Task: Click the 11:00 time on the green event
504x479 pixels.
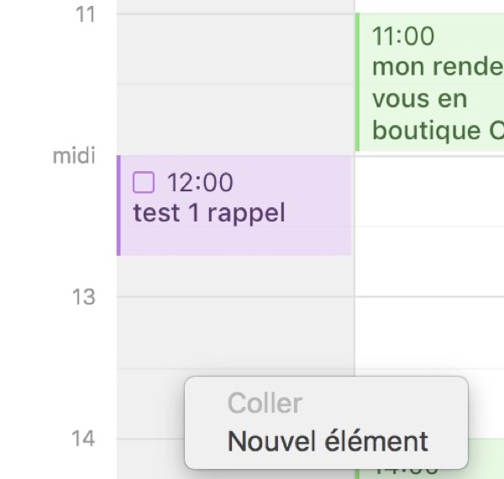Action: (403, 37)
